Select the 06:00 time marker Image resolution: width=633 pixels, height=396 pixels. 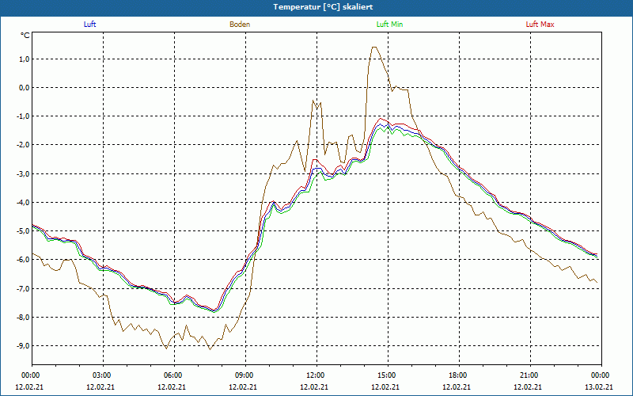click(x=173, y=375)
